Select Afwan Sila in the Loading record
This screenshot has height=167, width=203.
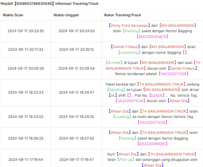click(x=119, y=111)
